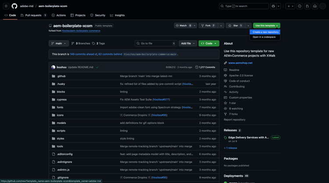Open the fonts folder
The image size is (329, 183).
[60, 107]
